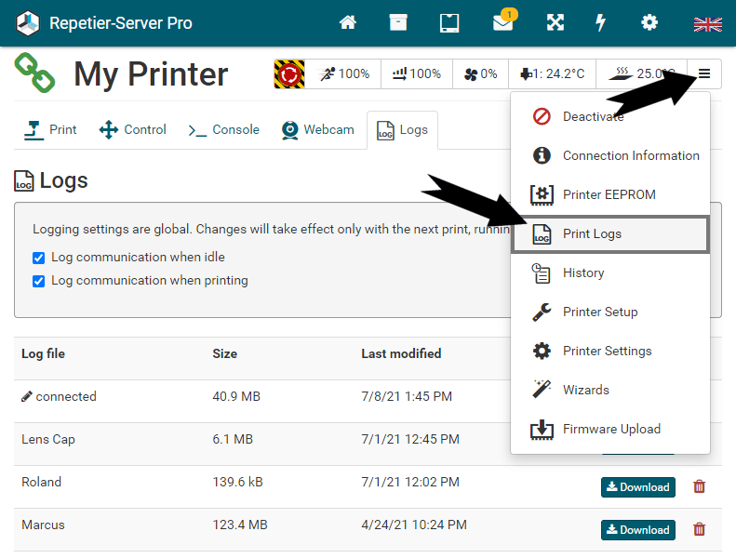Open global settings gear icon
This screenshot has height=558, width=736.
649,23
